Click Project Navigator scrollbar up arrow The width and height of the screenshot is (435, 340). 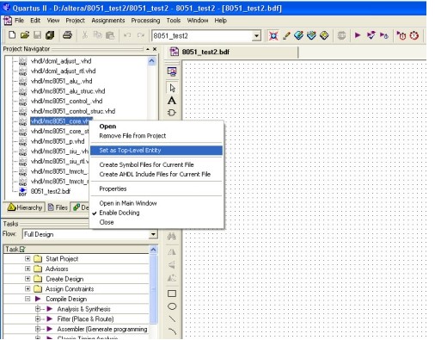tap(151, 61)
